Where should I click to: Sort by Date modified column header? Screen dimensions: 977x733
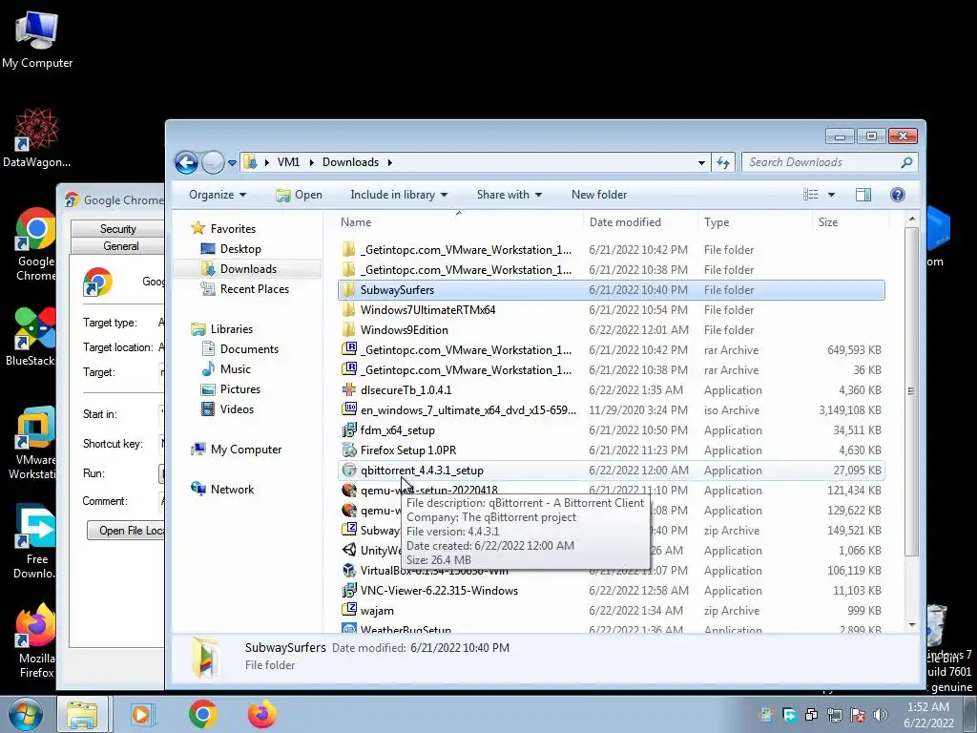625,221
